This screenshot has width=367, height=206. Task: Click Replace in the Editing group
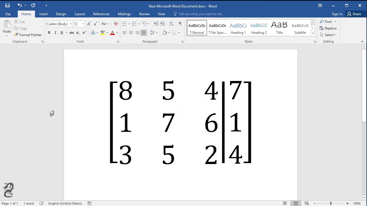pyautogui.click(x=328, y=28)
